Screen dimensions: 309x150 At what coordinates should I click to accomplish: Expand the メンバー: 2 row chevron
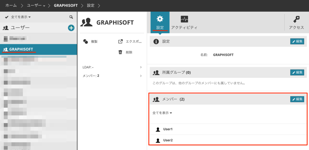click(x=141, y=76)
